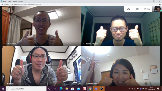162x91 pixels.
Task: Click the lock icon beside the Meet URL
Action: [2, 5]
